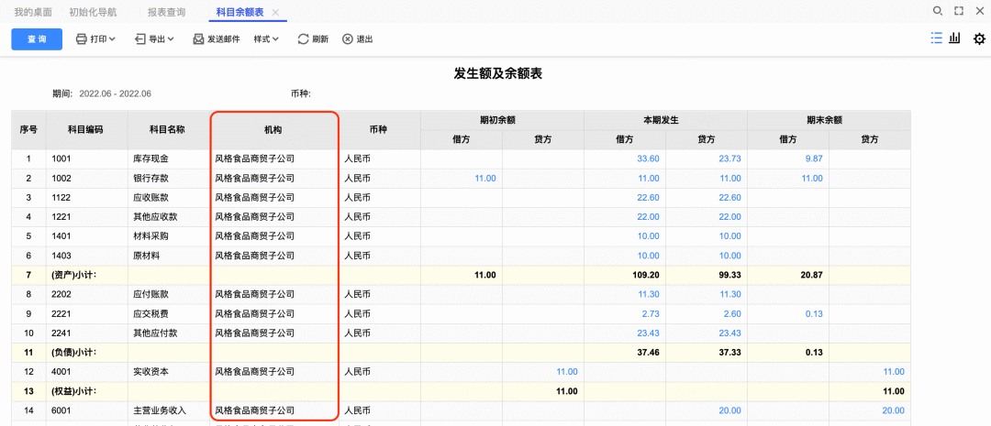Viewport: 991px width, 426px height.
Task: Open credit amount 23.73 for 库存现金
Action: click(x=730, y=159)
